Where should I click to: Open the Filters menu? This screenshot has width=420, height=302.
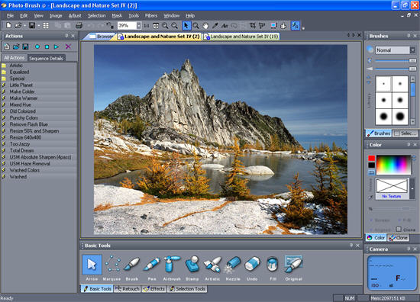151,16
